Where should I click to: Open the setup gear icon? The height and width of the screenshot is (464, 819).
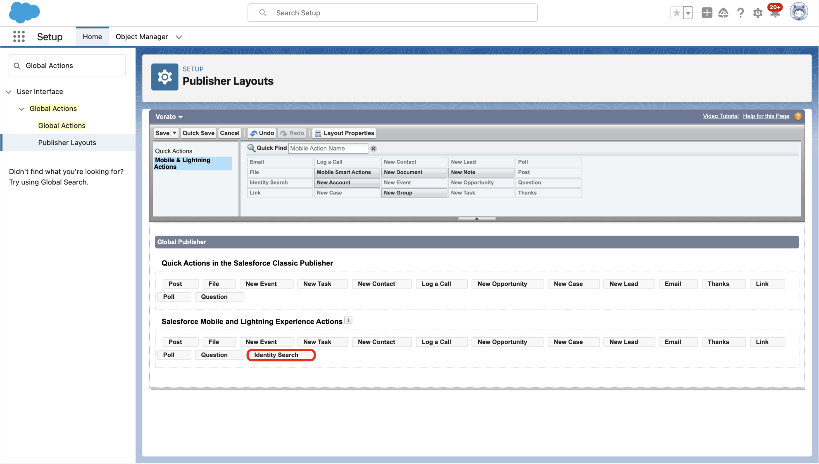pos(757,13)
